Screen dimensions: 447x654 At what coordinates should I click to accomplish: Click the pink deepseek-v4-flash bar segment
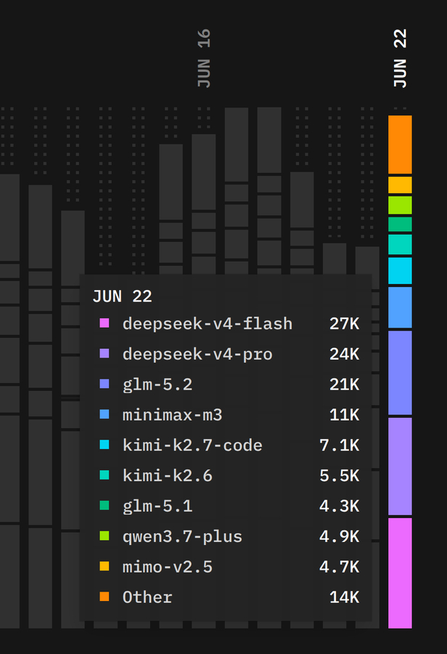coord(400,573)
